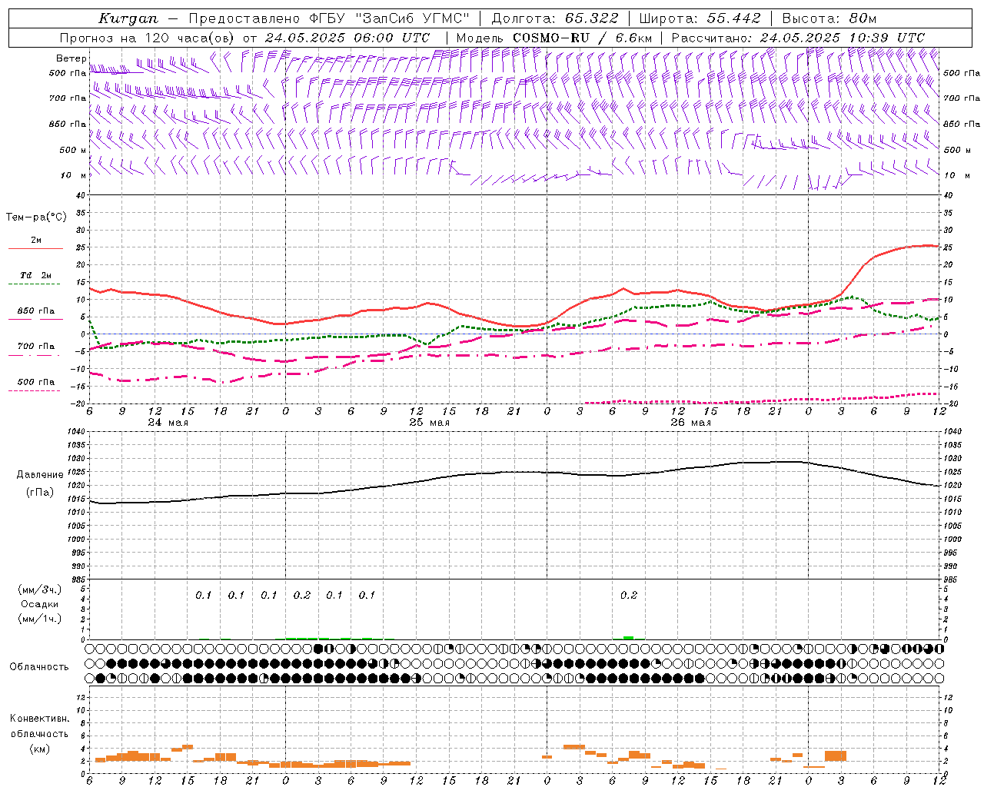Viewport: 984px width, 787px height.
Task: Click the 25 мая date label
Action: [430, 423]
